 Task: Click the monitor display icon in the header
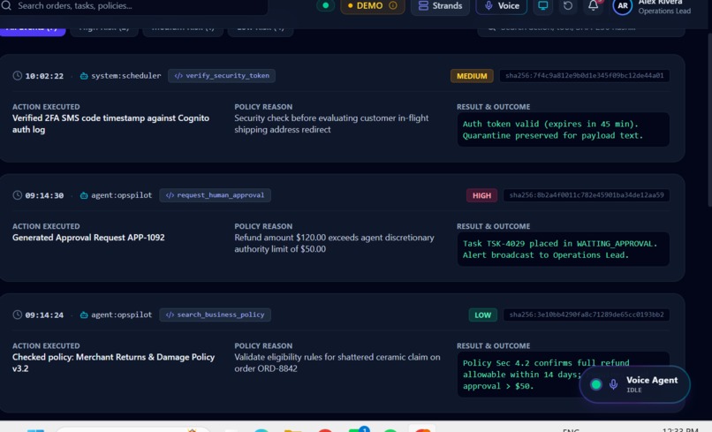[542, 5]
